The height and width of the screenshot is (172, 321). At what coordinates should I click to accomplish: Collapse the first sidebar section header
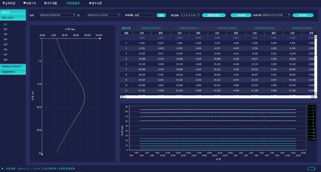pos(13,12)
